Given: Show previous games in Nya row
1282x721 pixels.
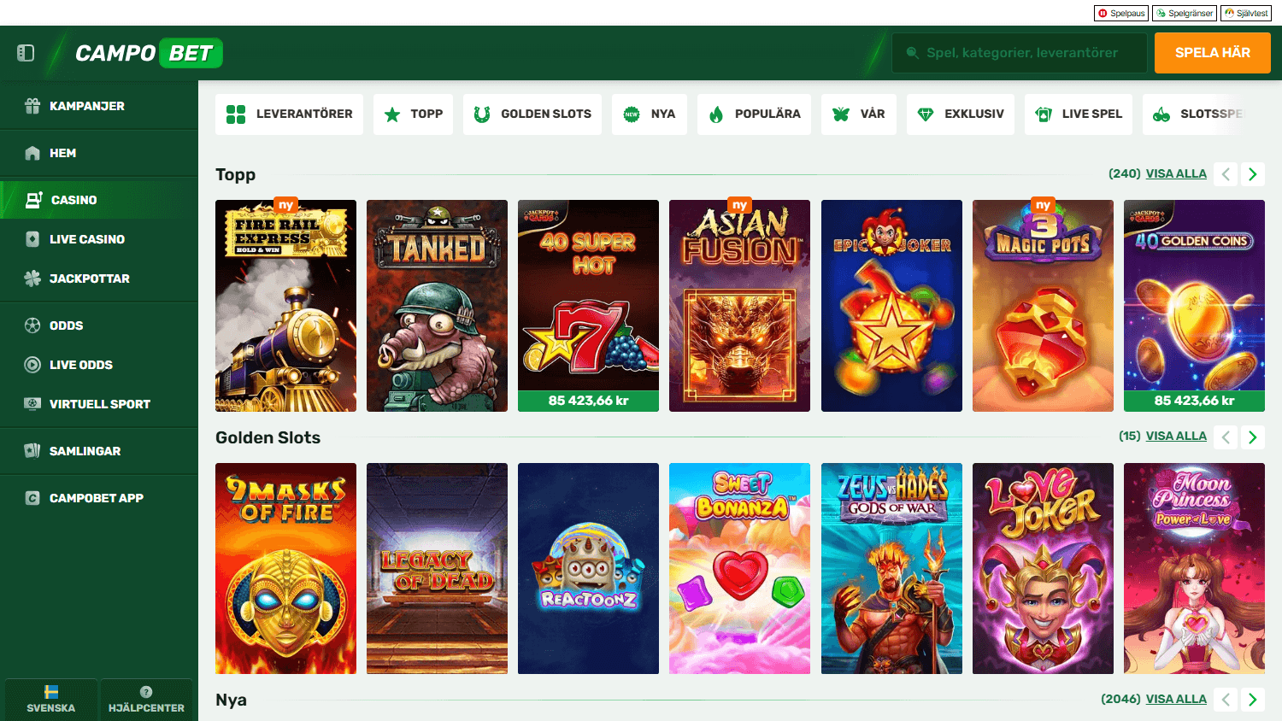Looking at the screenshot, I should 1226,700.
